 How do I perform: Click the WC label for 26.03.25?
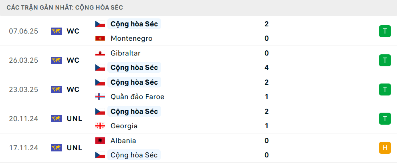[73, 60]
